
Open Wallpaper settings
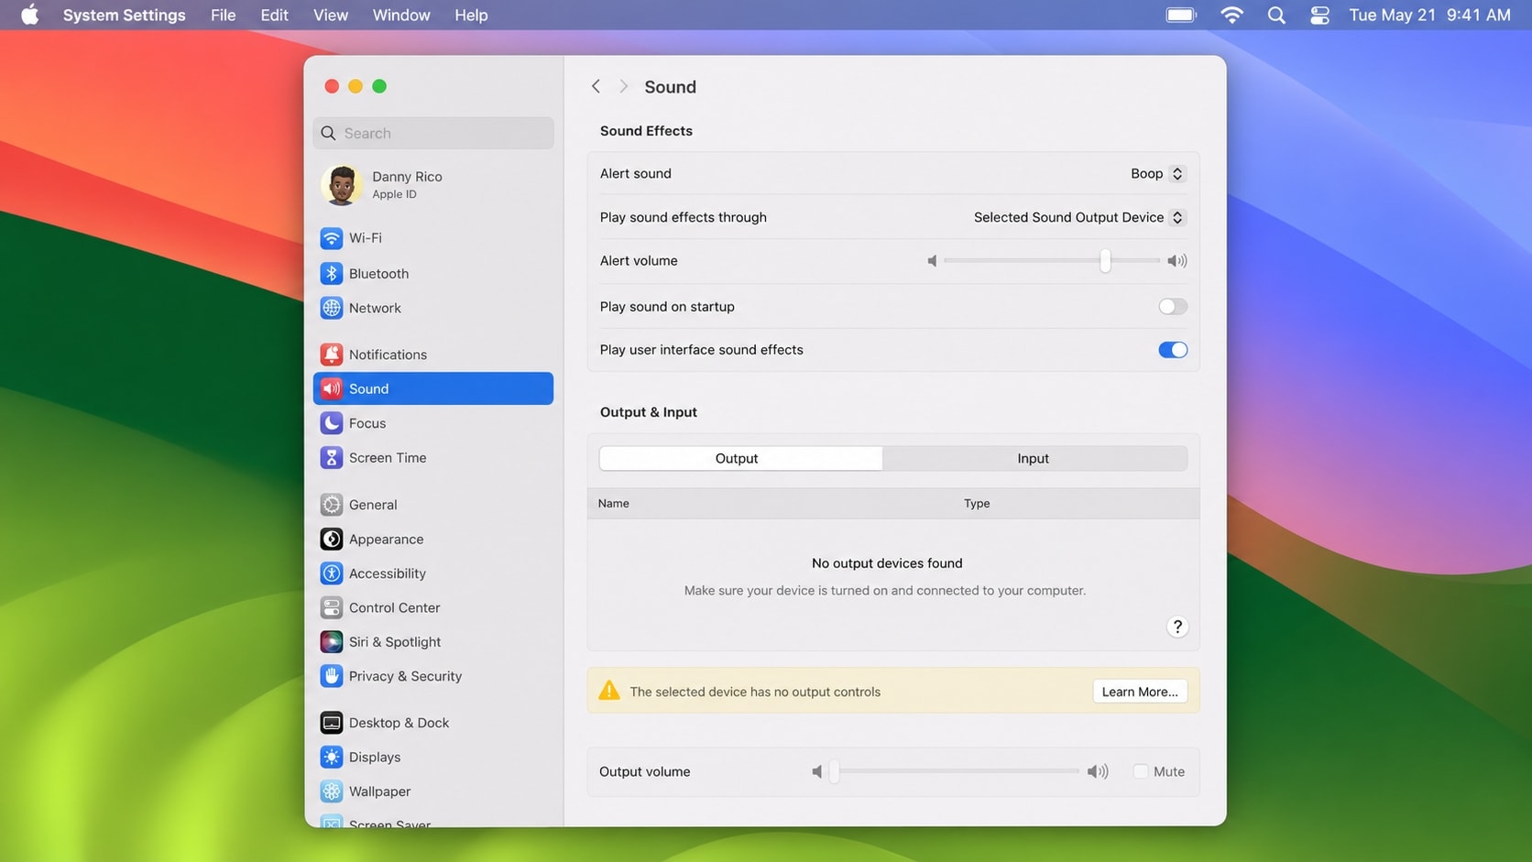coord(432,791)
